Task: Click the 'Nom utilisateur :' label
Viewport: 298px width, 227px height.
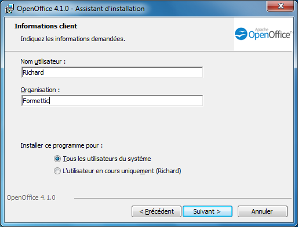Action: (43, 61)
